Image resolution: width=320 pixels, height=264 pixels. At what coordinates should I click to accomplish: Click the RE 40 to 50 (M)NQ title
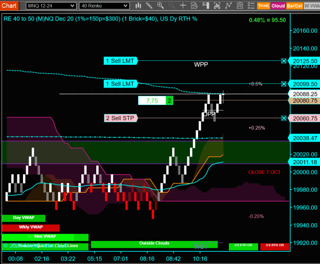[100, 19]
